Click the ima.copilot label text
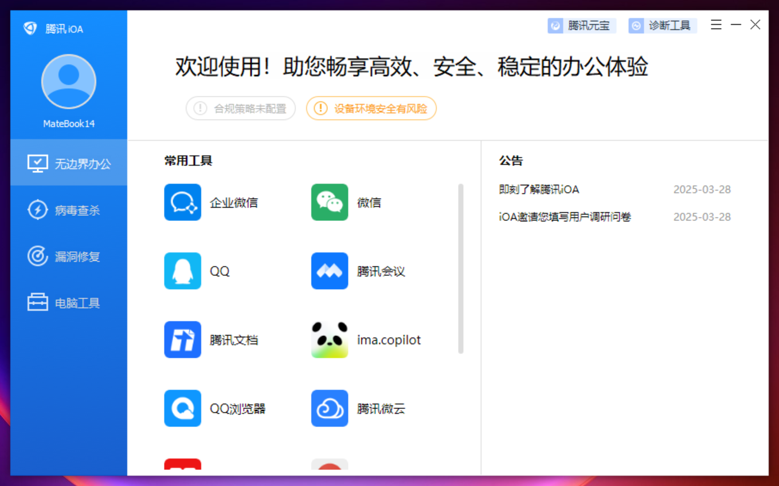Image resolution: width=779 pixels, height=486 pixels. [389, 340]
